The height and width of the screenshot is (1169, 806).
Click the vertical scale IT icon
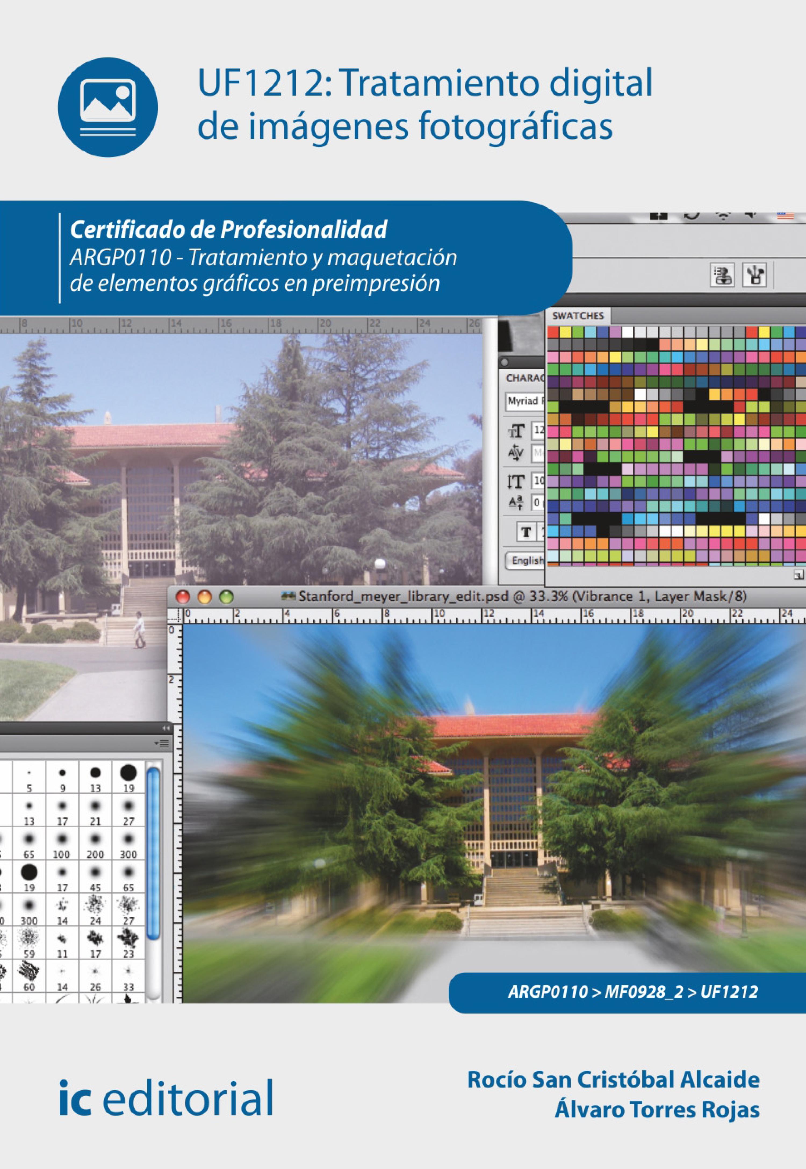pyautogui.click(x=516, y=481)
